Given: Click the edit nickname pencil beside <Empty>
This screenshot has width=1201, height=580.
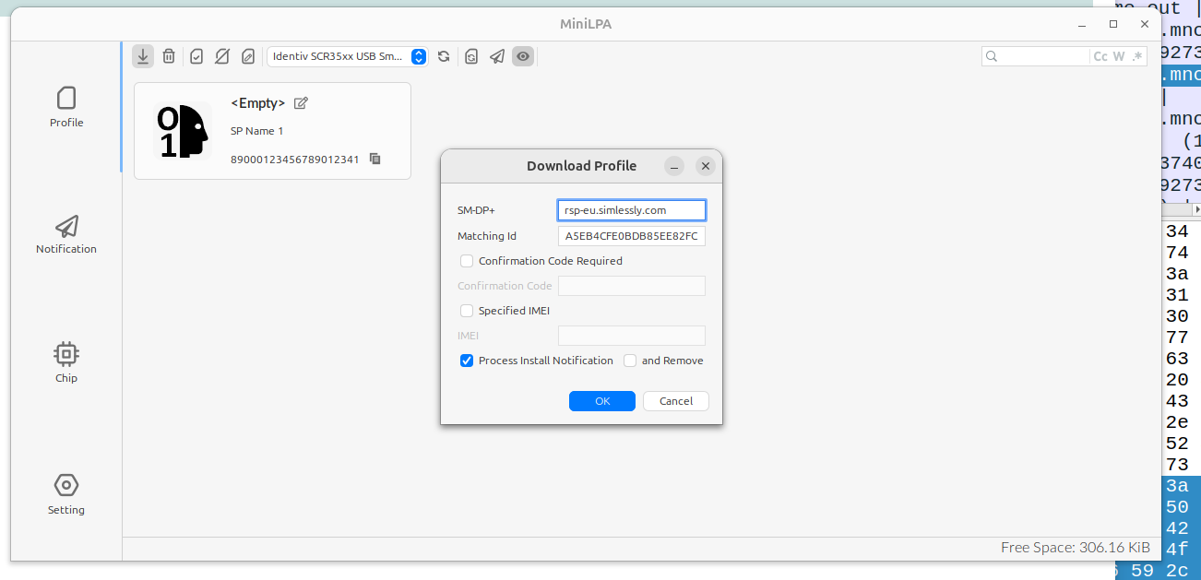Looking at the screenshot, I should pos(301,103).
